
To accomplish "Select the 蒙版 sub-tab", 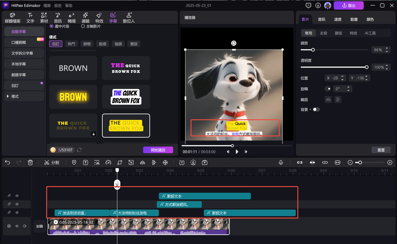I will click(x=338, y=33).
